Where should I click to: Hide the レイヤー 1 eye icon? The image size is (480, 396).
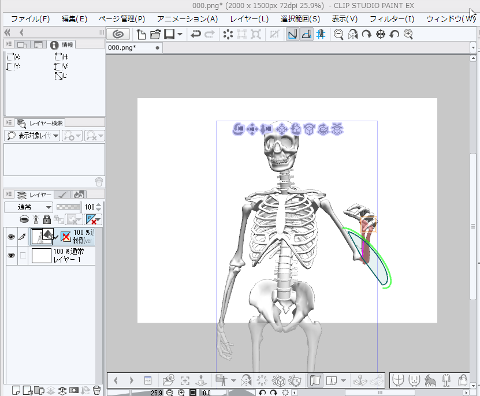point(12,256)
